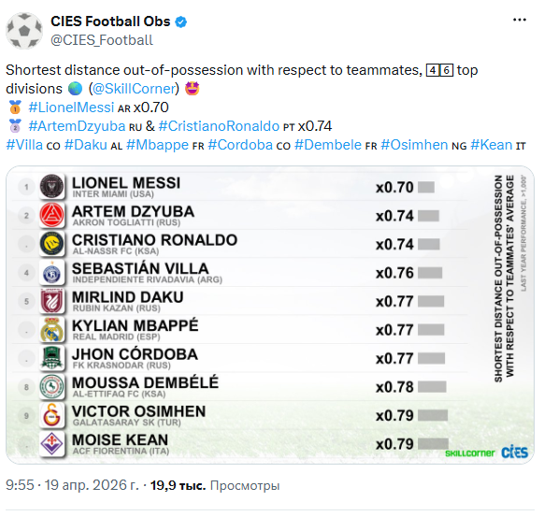Click the blue verified badge icon
This screenshot has height=516, width=544.
tap(180, 21)
